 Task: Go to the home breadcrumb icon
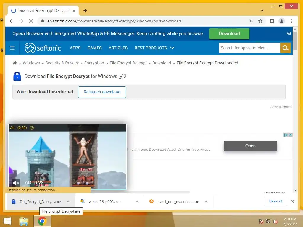coord(15,63)
